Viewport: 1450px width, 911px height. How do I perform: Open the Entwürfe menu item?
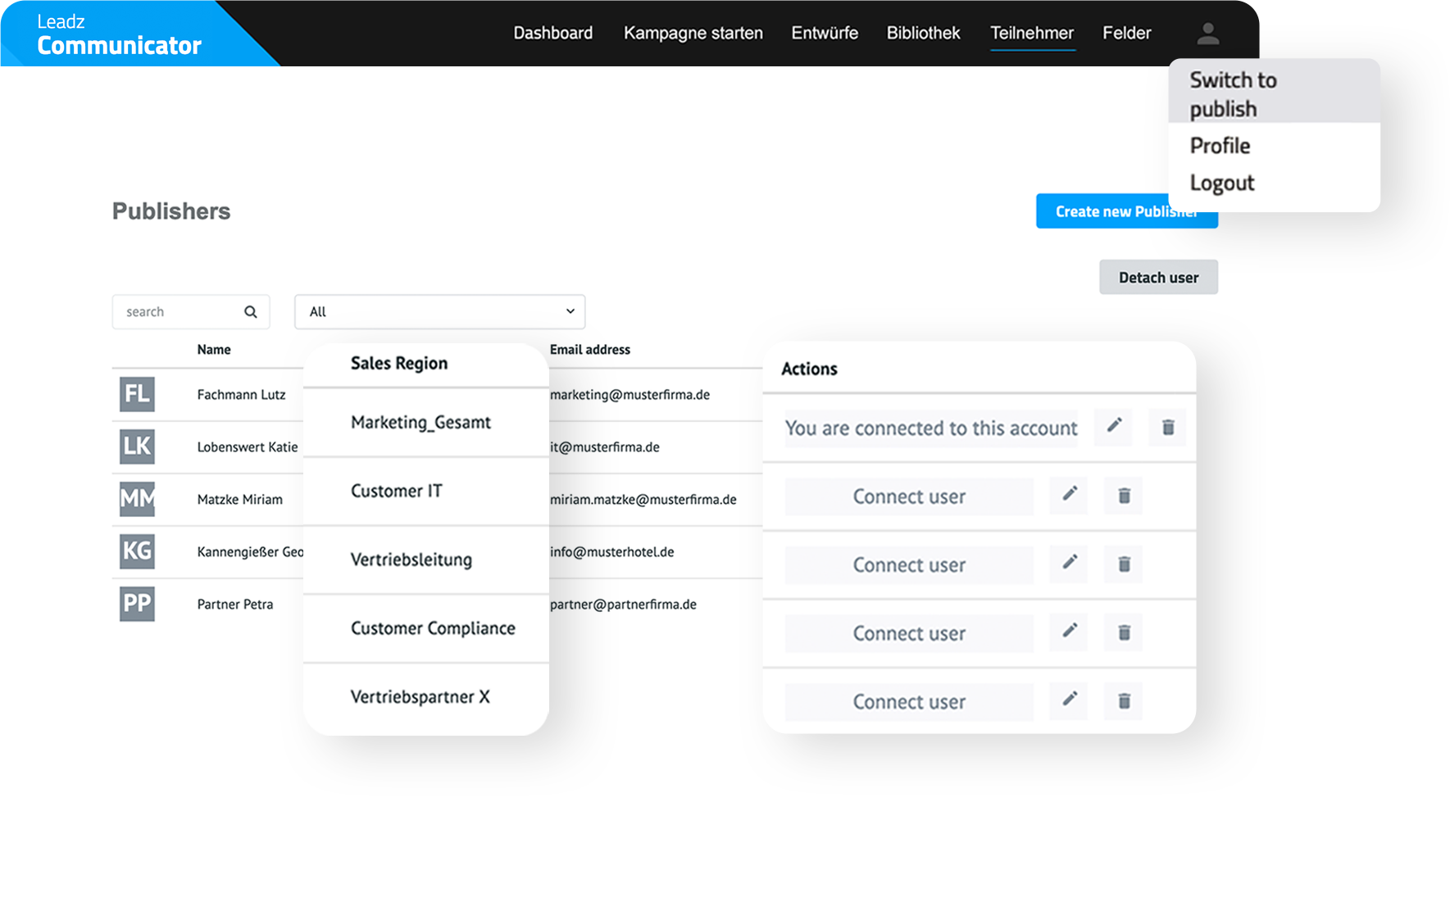click(825, 34)
